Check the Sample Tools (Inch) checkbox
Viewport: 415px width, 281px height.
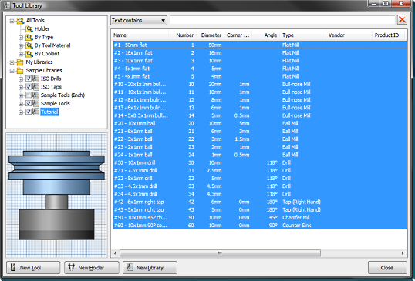29,95
